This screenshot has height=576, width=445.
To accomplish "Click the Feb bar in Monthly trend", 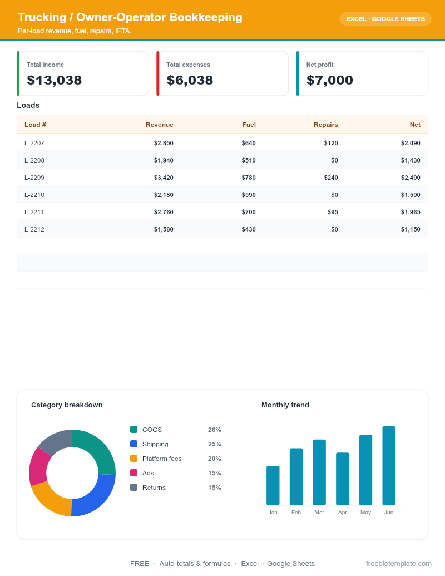I will coord(296,477).
